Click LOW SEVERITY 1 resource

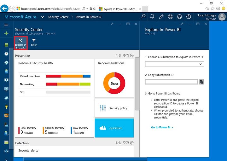tap(79, 130)
